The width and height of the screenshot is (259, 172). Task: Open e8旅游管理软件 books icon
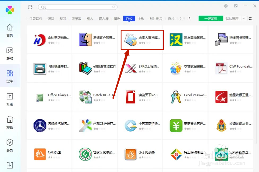(x=85, y=68)
